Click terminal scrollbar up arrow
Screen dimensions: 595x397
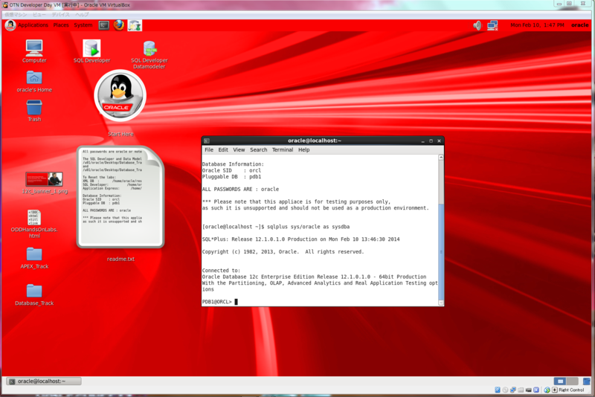pos(441,158)
